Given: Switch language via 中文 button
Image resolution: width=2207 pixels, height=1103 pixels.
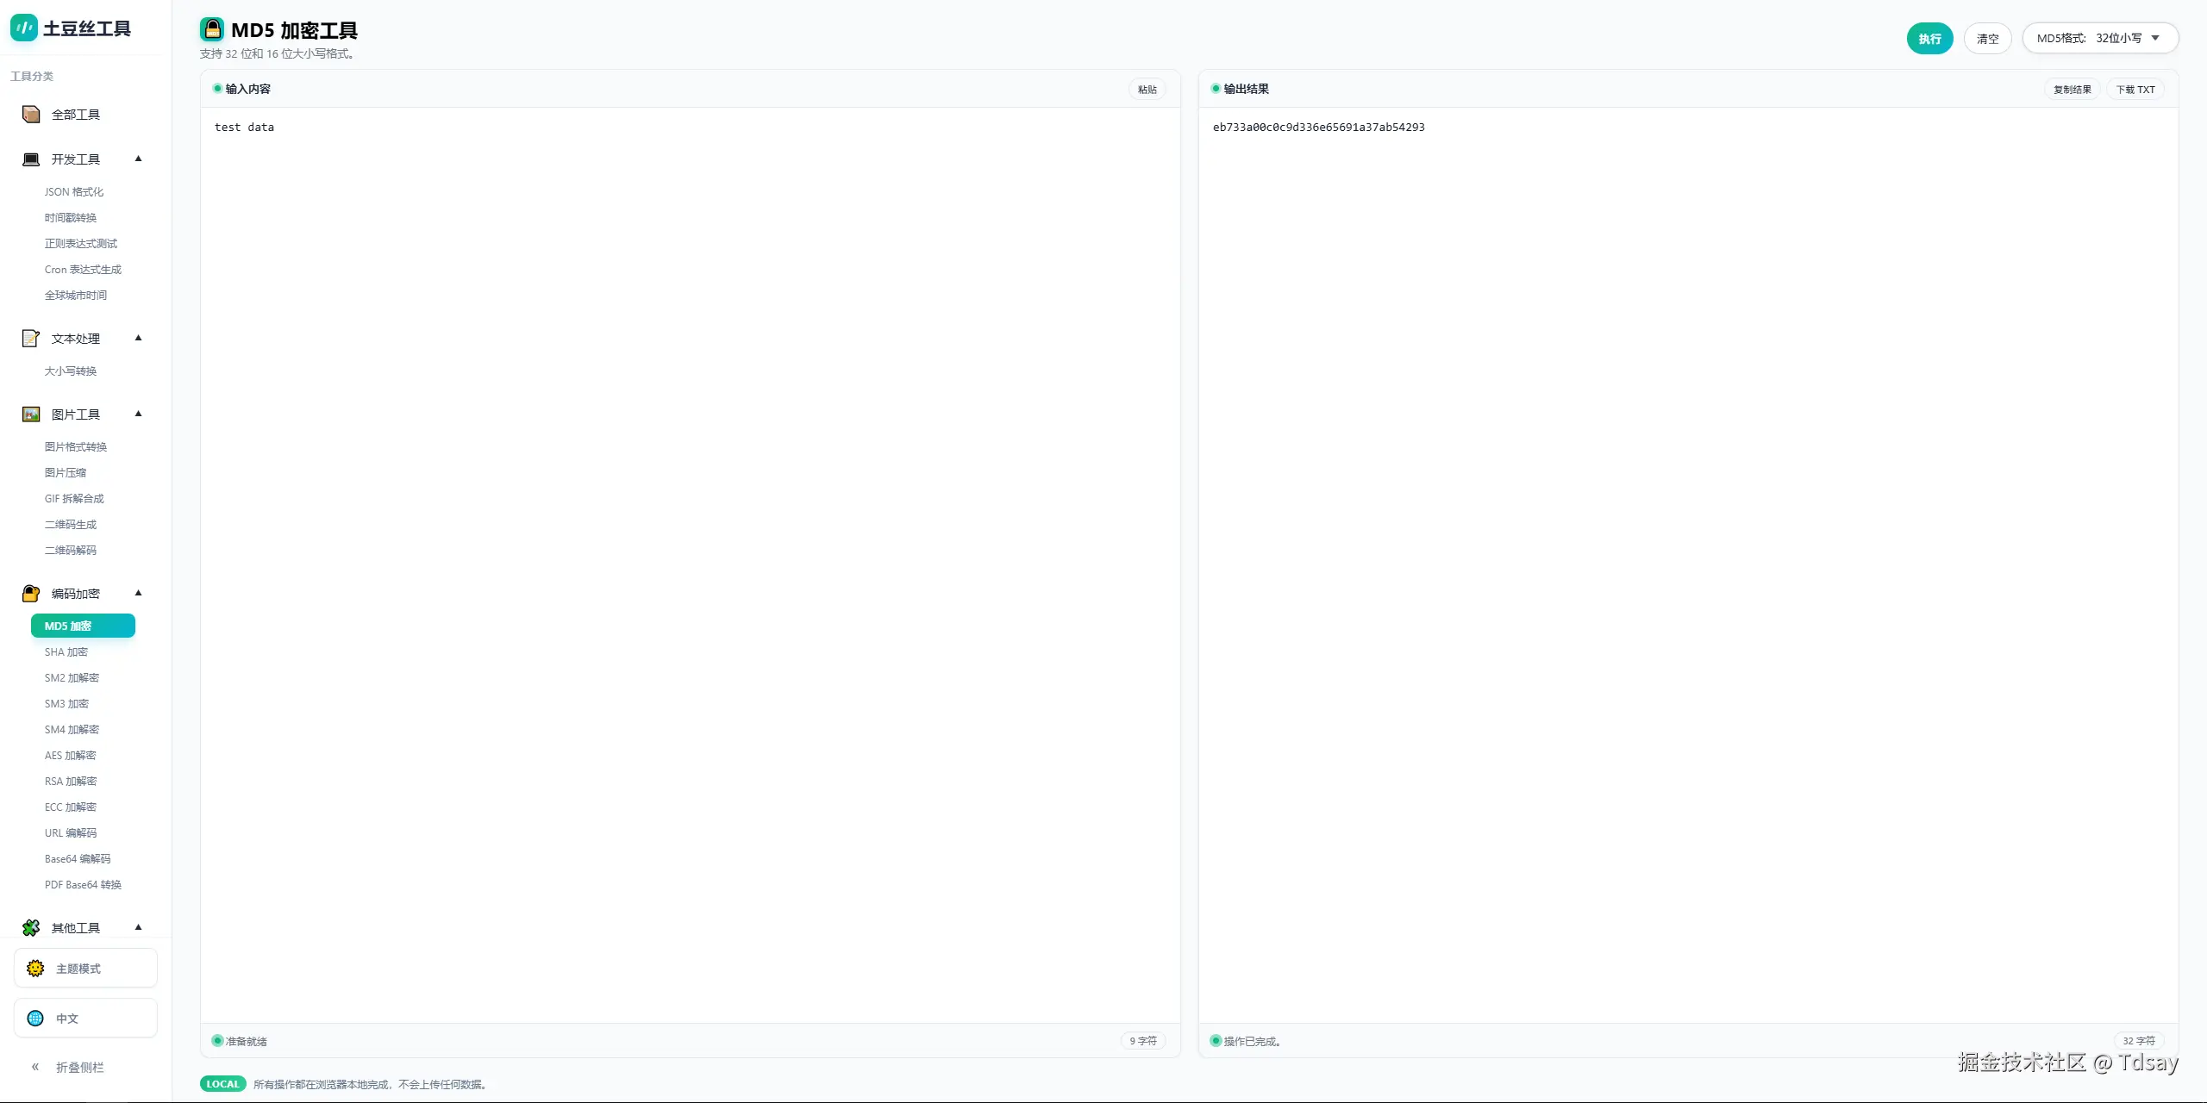Looking at the screenshot, I should pos(85,1019).
